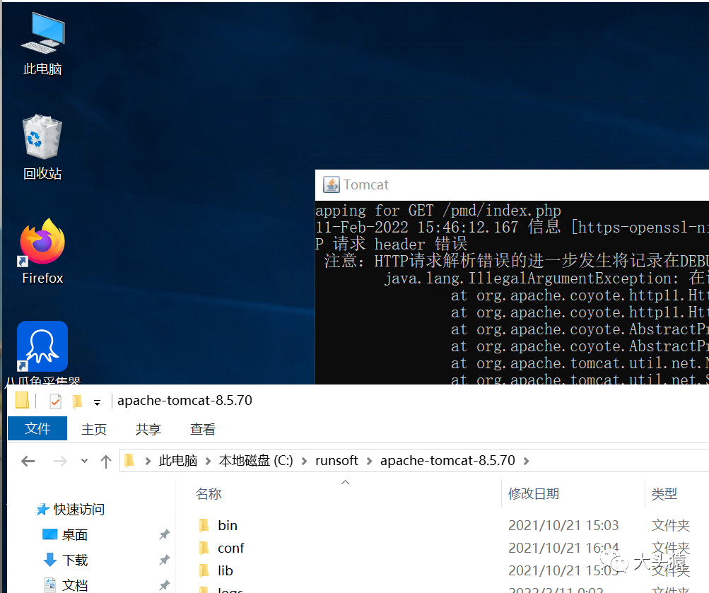The image size is (709, 593).
Task: Click the lib folder icon
Action: [x=204, y=570]
